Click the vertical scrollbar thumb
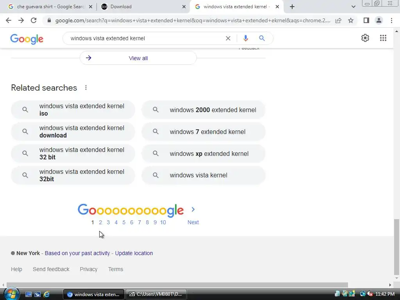400x300 pixels. [x=396, y=247]
